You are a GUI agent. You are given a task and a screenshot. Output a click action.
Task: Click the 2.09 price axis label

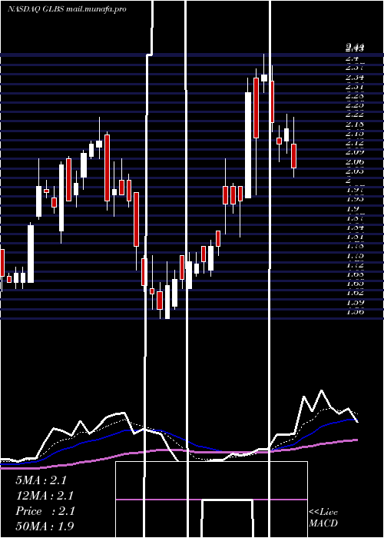355,152
